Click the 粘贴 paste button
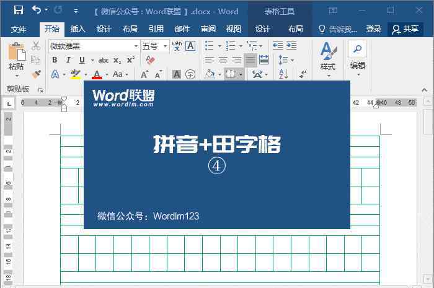Image resolution: width=434 pixels, height=288 pixels. 16,56
